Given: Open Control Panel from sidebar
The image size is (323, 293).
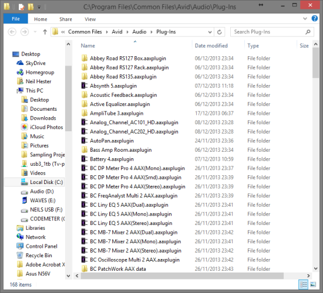Looking at the screenshot, I should (42, 246).
